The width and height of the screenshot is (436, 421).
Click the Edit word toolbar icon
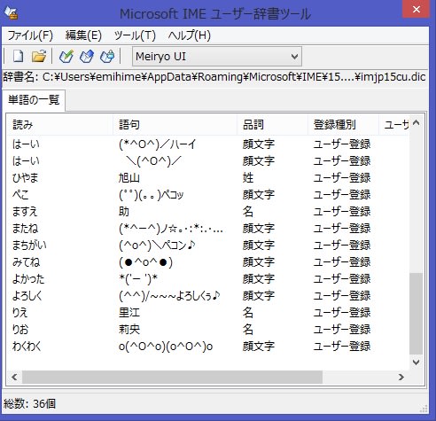point(87,56)
